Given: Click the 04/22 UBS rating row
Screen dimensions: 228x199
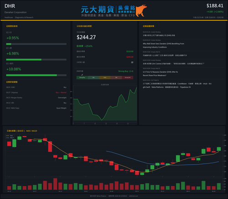Looking at the screenshot, I should point(36,103).
